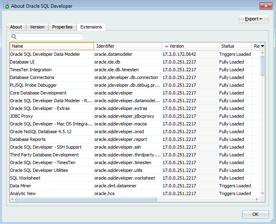Click the oracle.datamodeler identifier cell
The height and width of the screenshot is (224, 276).
(128, 54)
